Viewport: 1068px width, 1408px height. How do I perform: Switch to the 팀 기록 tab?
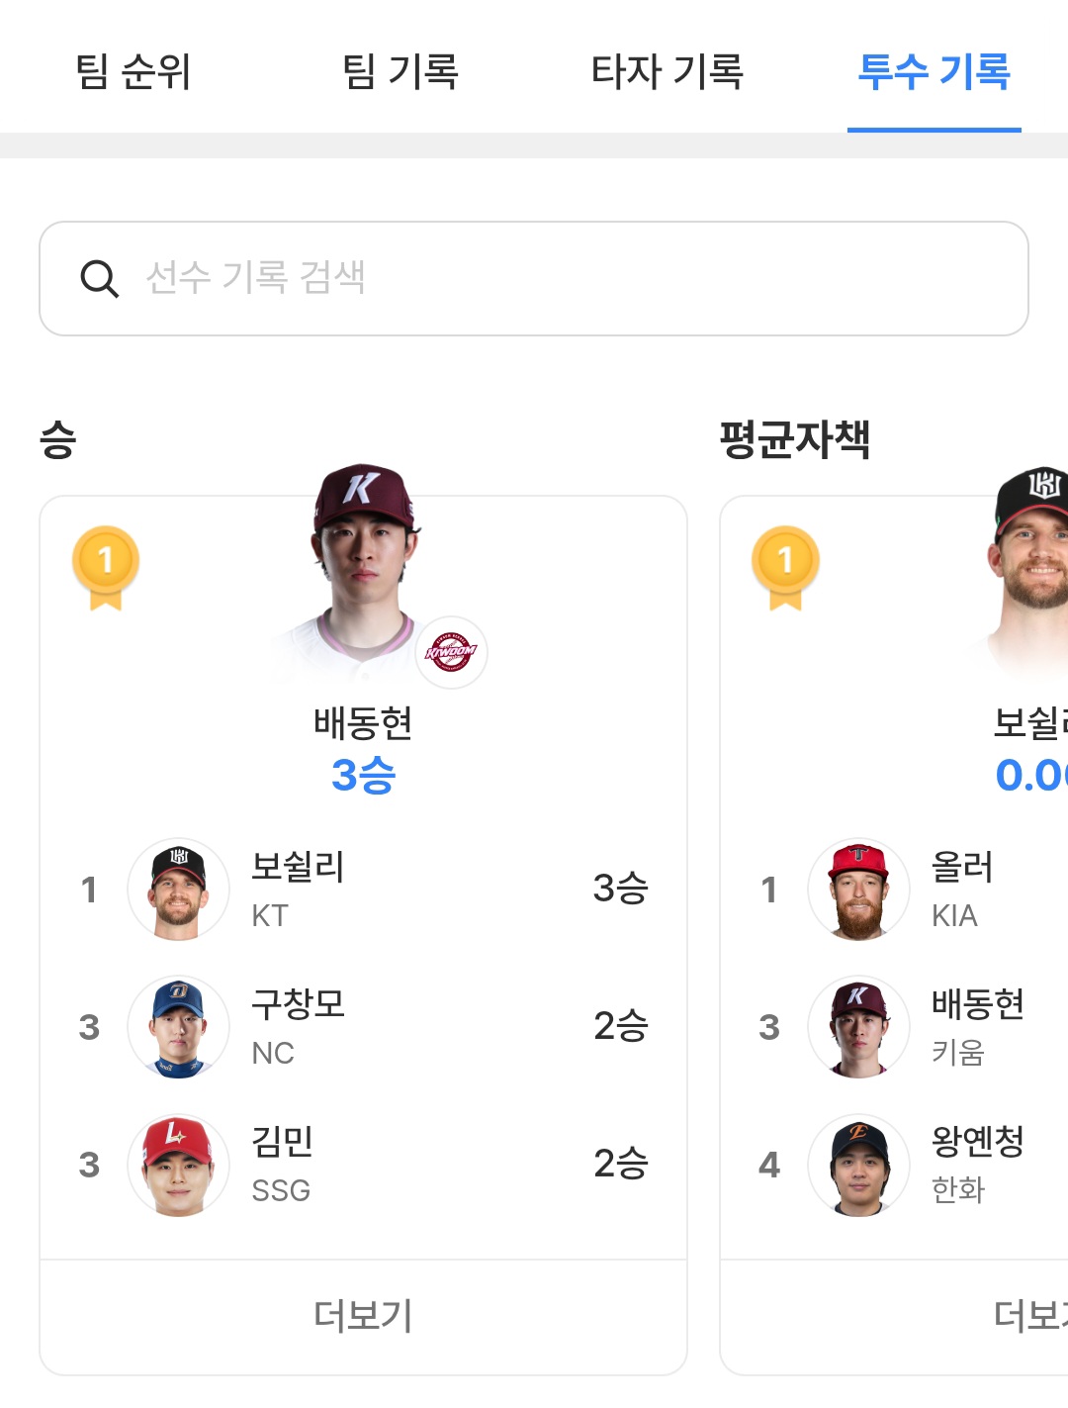coord(400,71)
